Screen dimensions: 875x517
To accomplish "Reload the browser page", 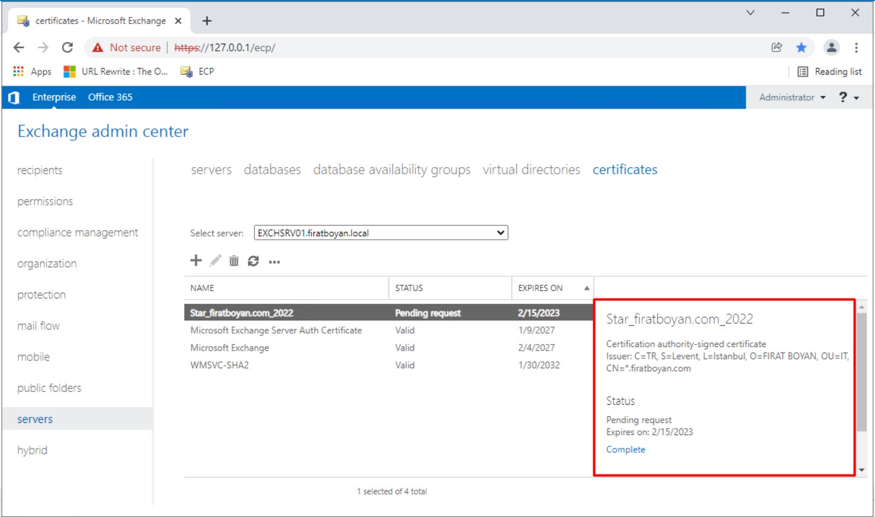I will point(67,47).
